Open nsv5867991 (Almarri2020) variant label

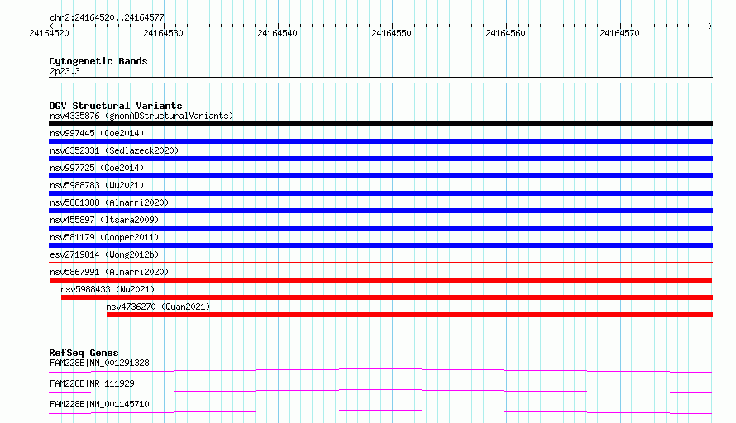click(x=109, y=272)
